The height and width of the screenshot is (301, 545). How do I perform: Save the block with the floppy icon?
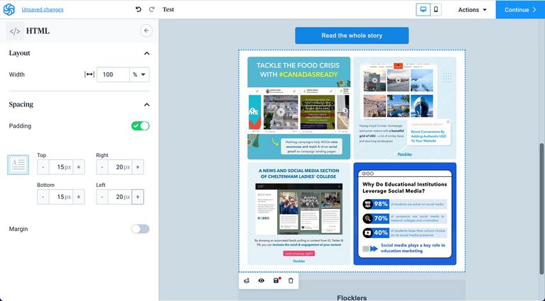pos(276,280)
